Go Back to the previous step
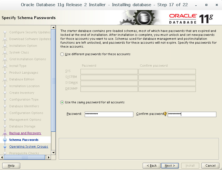The width and height of the screenshot is (222, 170). pos(152,166)
